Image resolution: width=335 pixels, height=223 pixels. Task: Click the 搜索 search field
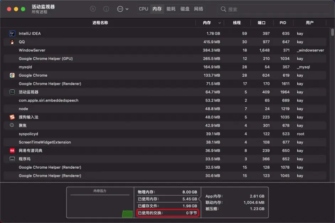275,9
